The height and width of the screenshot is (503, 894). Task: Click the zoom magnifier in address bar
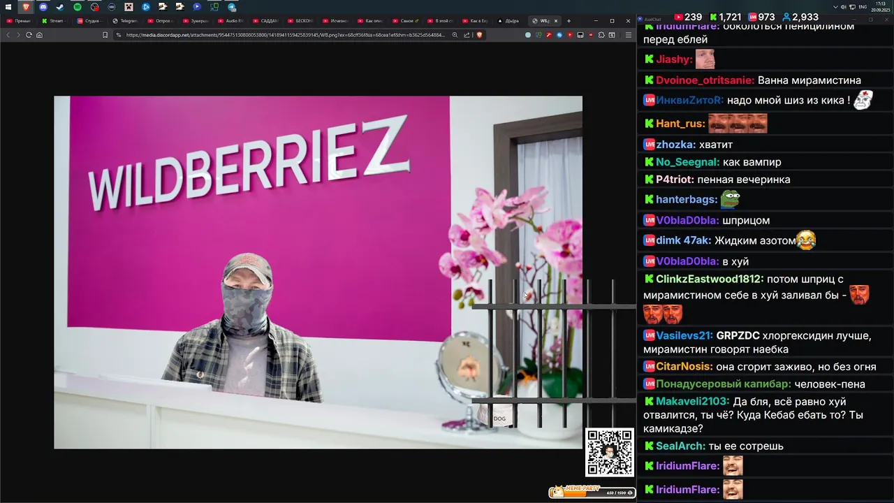pyautogui.click(x=455, y=35)
